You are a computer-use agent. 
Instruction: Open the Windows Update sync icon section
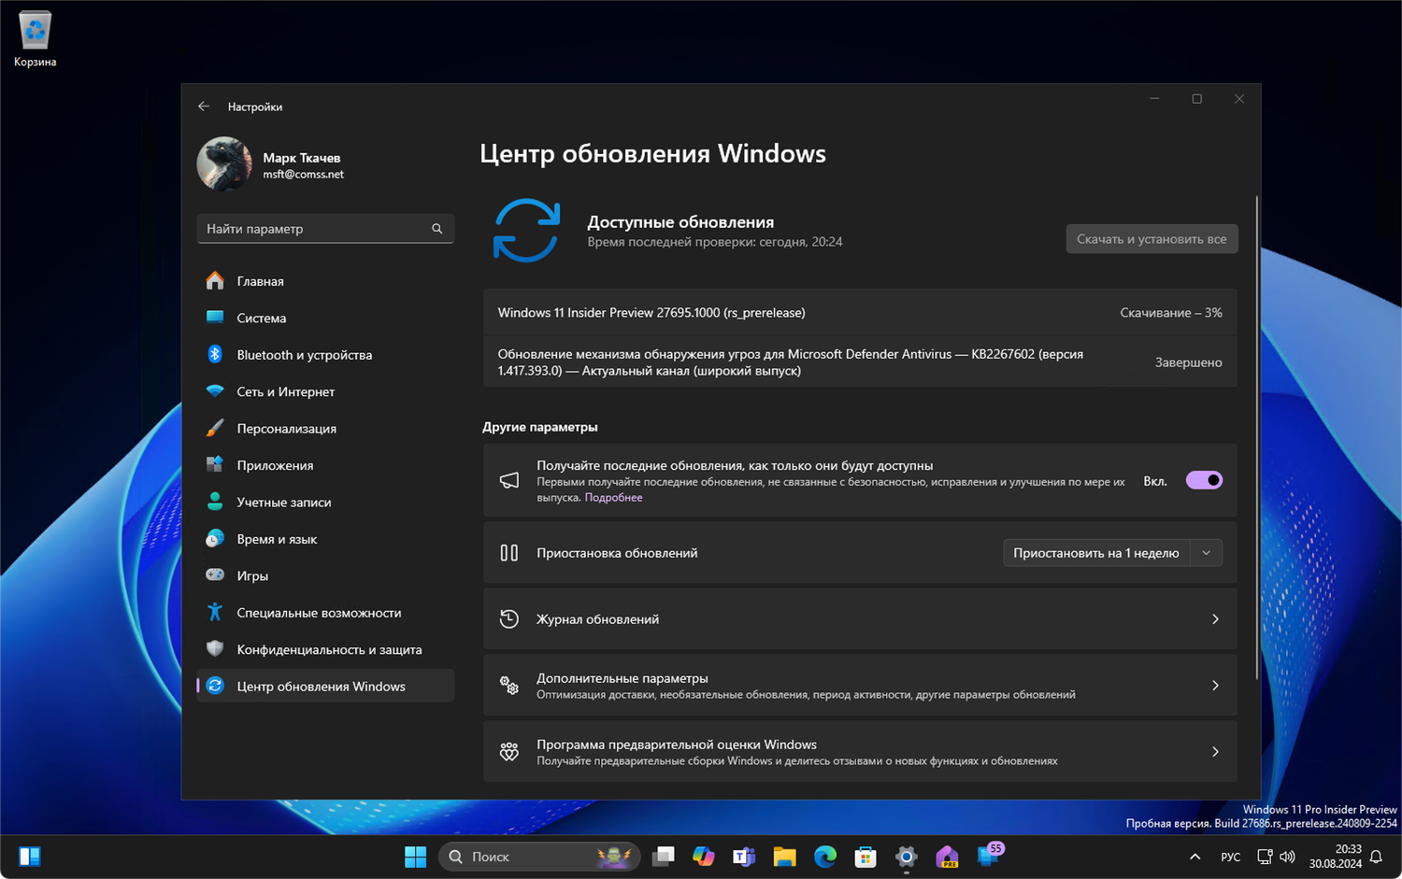pos(527,230)
